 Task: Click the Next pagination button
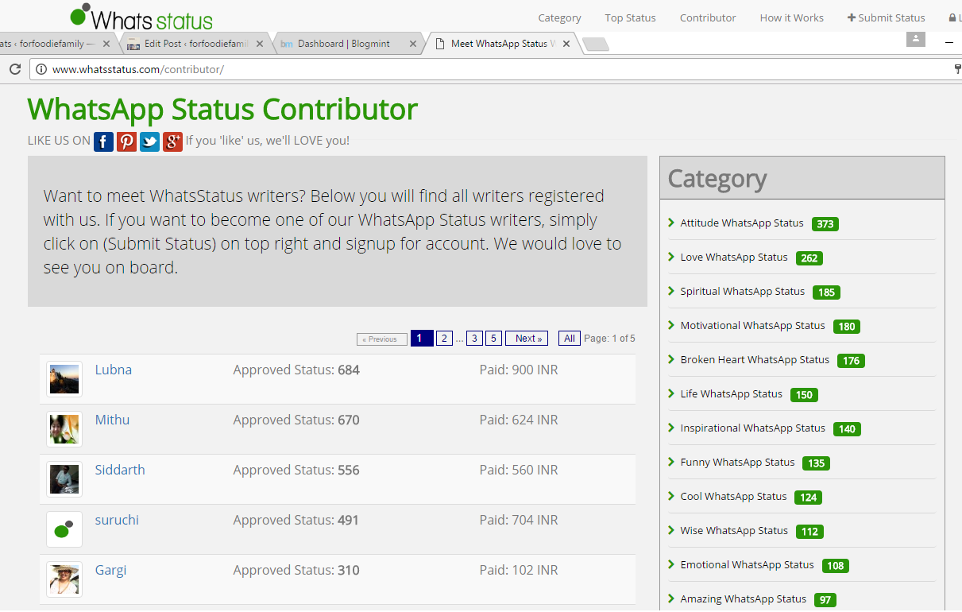pos(527,339)
